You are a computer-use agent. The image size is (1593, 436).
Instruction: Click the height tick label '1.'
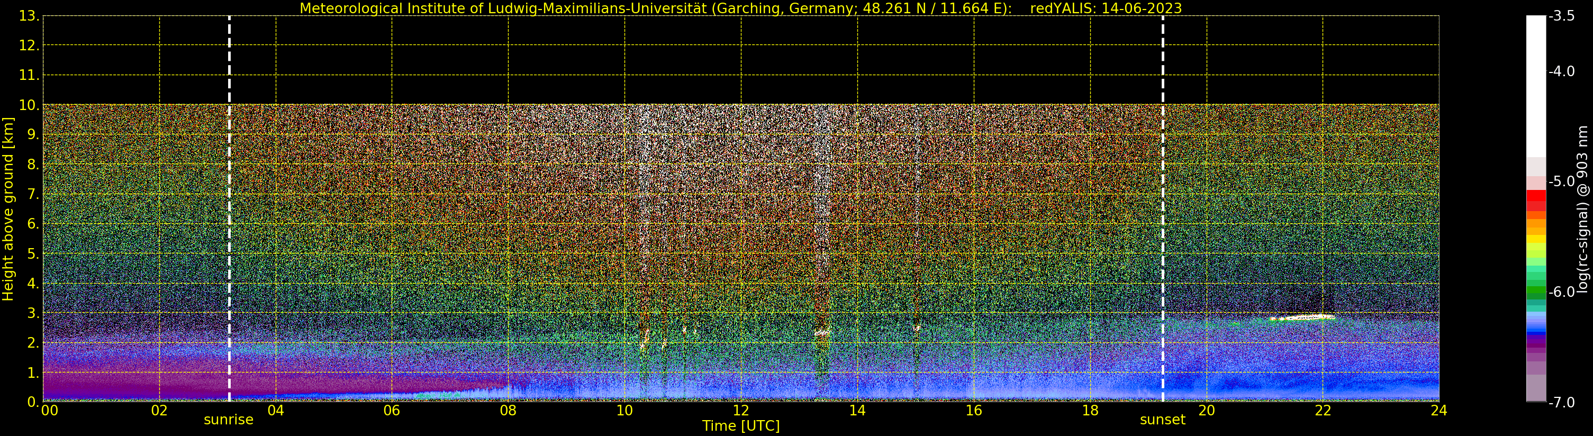coord(33,373)
